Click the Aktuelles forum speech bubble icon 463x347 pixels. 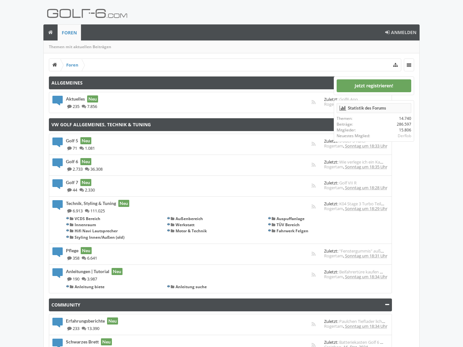pos(58,101)
